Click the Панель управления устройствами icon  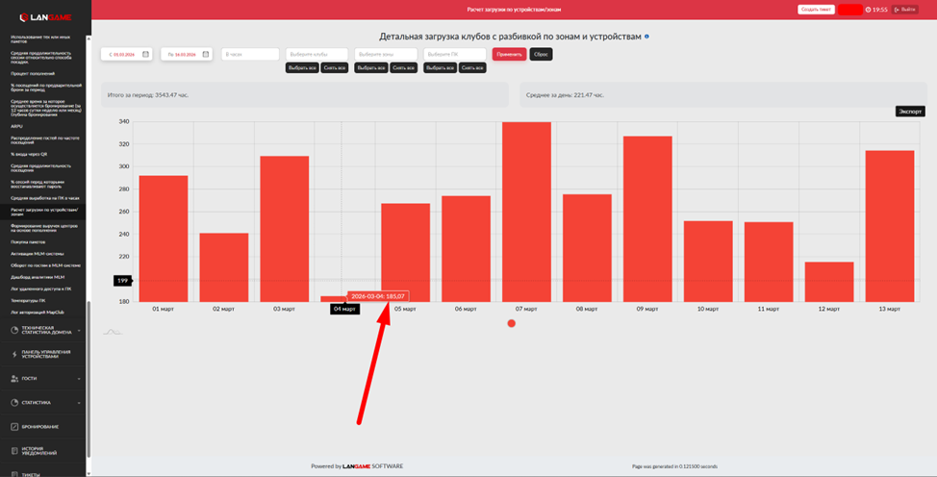pyautogui.click(x=14, y=354)
